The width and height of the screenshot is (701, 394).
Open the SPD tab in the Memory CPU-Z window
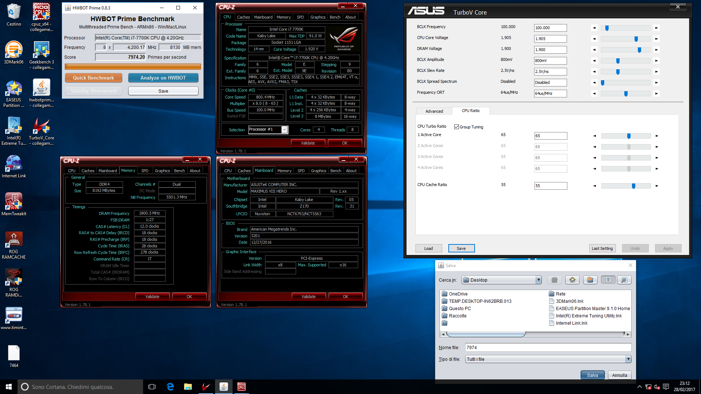(x=145, y=171)
